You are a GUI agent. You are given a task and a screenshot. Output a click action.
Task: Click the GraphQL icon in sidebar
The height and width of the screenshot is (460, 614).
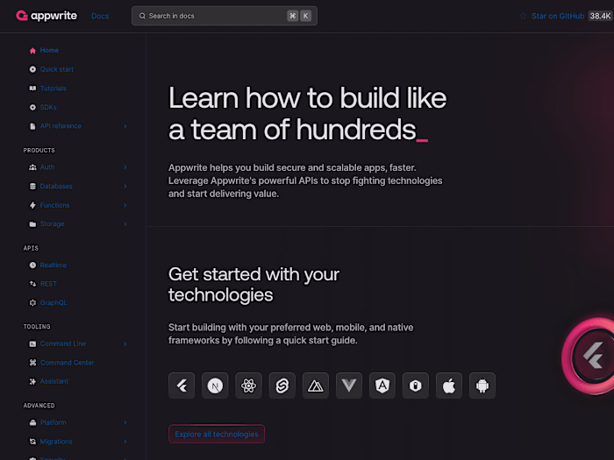click(x=32, y=303)
